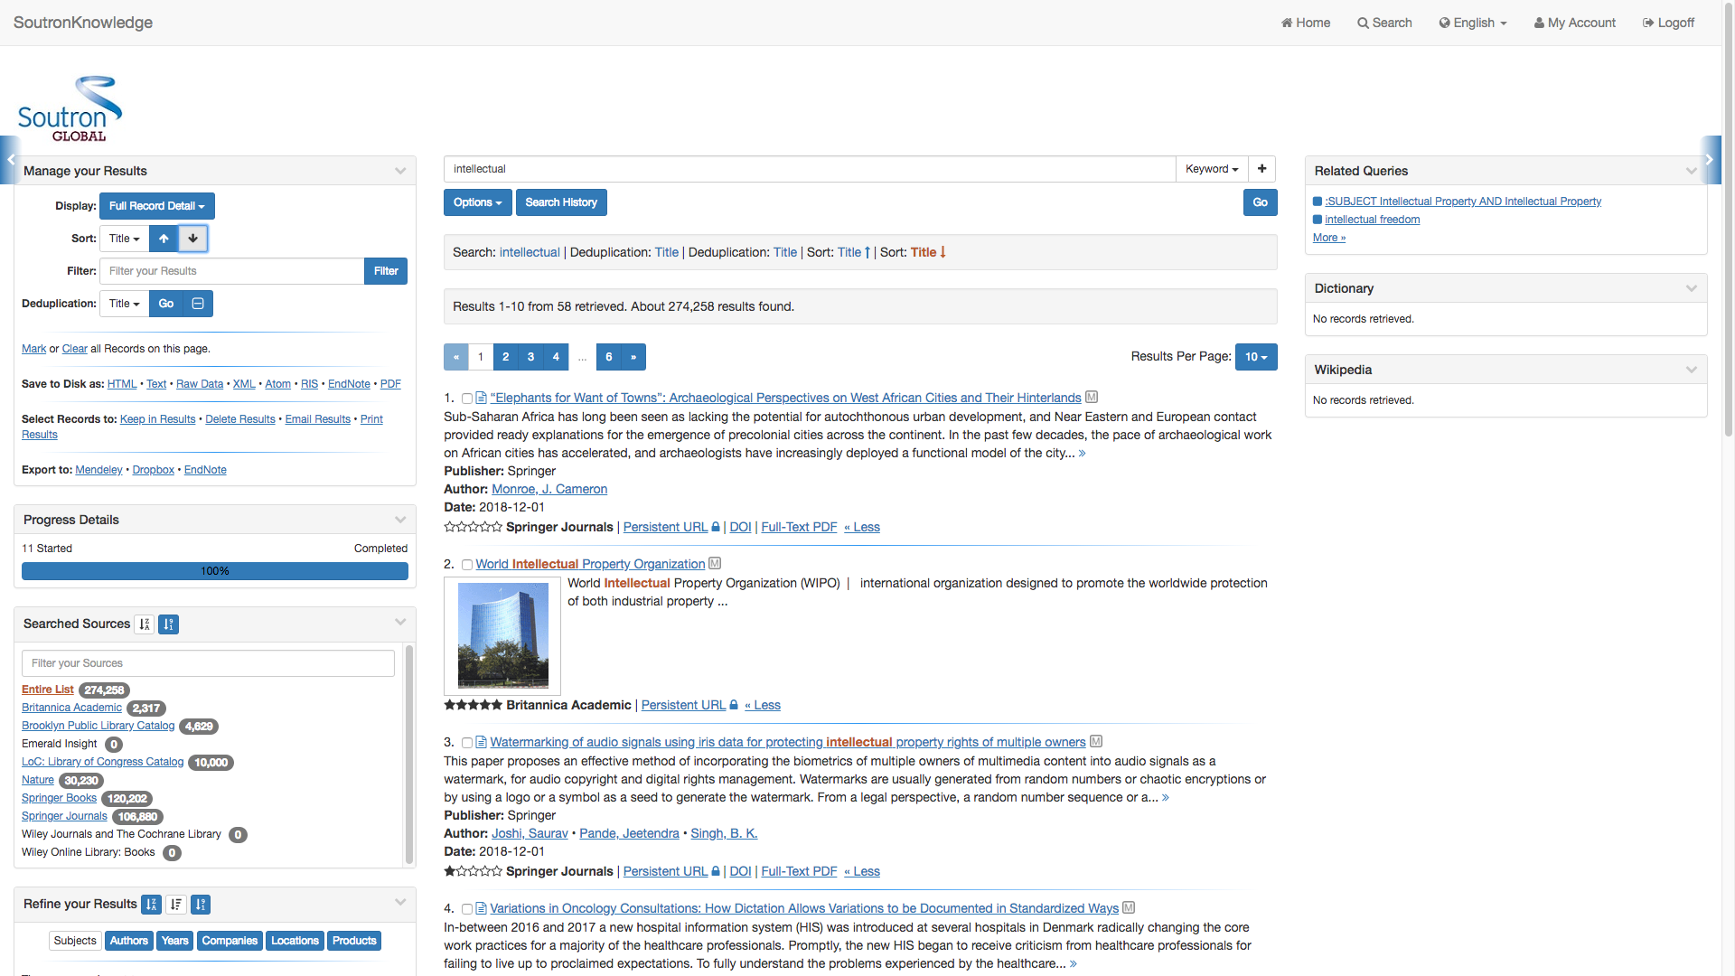Click the Search History button
Screen dimensions: 1735x976
[561, 202]
